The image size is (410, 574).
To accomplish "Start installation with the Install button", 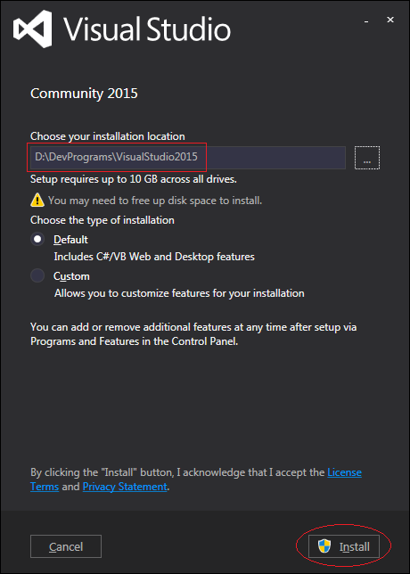I will [344, 546].
